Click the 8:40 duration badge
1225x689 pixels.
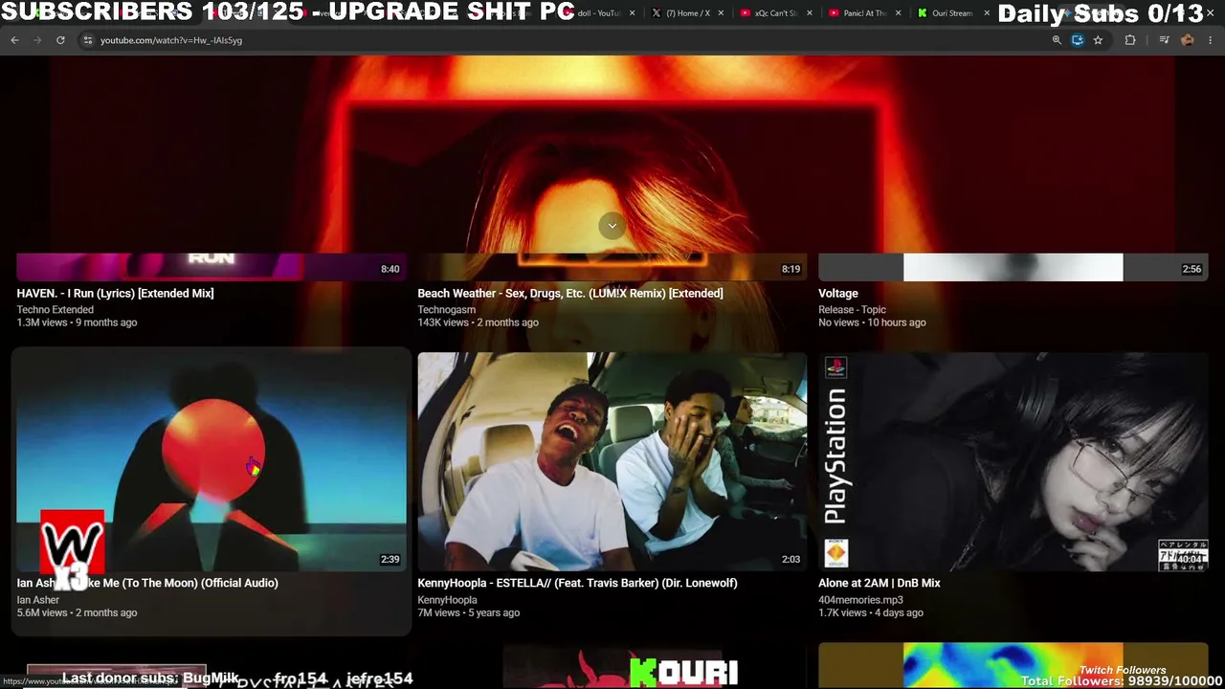point(390,269)
